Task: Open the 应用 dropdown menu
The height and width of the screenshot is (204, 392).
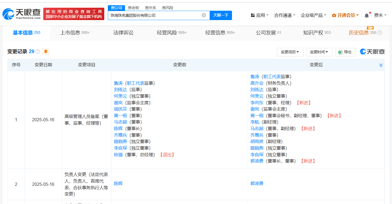Action: click(260, 15)
